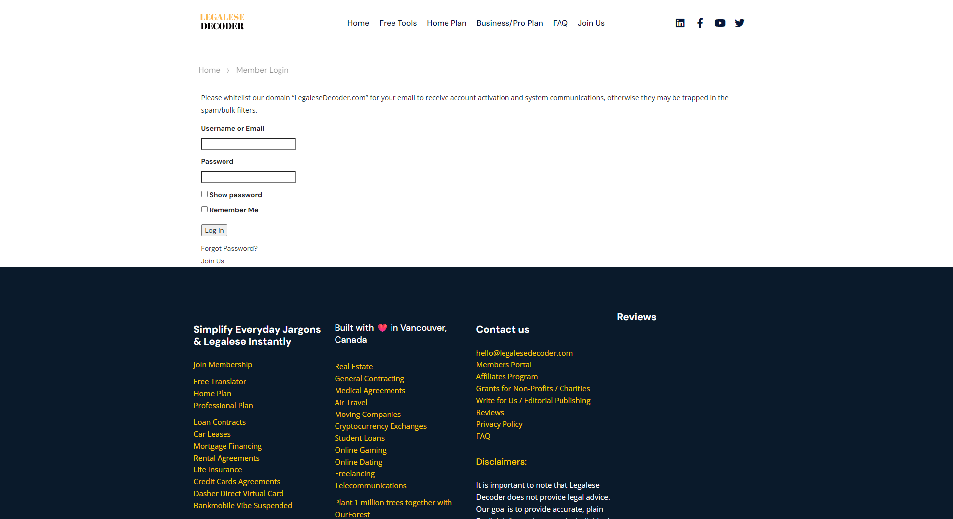Viewport: 953px width, 519px height.
Task: Open the LinkedIn social icon
Action: [680, 23]
